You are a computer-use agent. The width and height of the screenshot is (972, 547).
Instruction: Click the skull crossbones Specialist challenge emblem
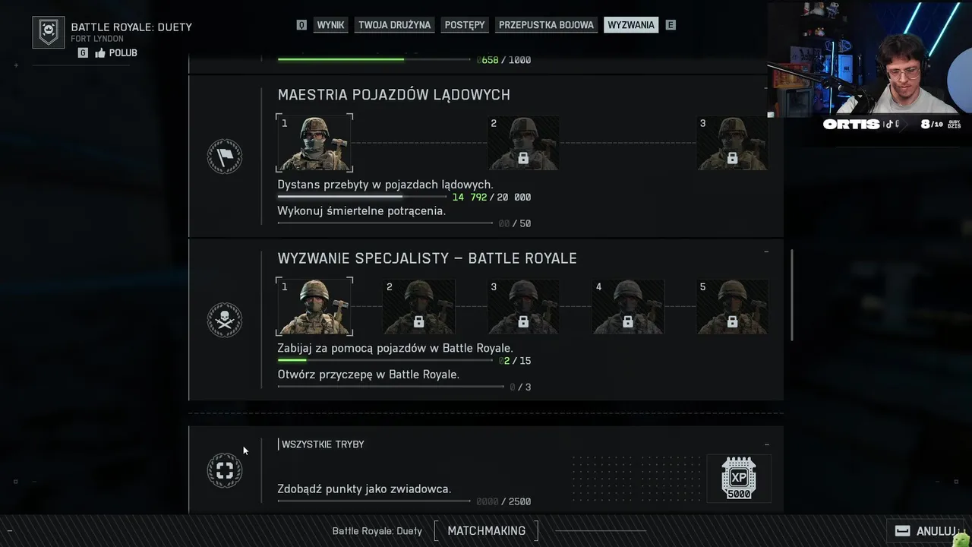tap(225, 321)
